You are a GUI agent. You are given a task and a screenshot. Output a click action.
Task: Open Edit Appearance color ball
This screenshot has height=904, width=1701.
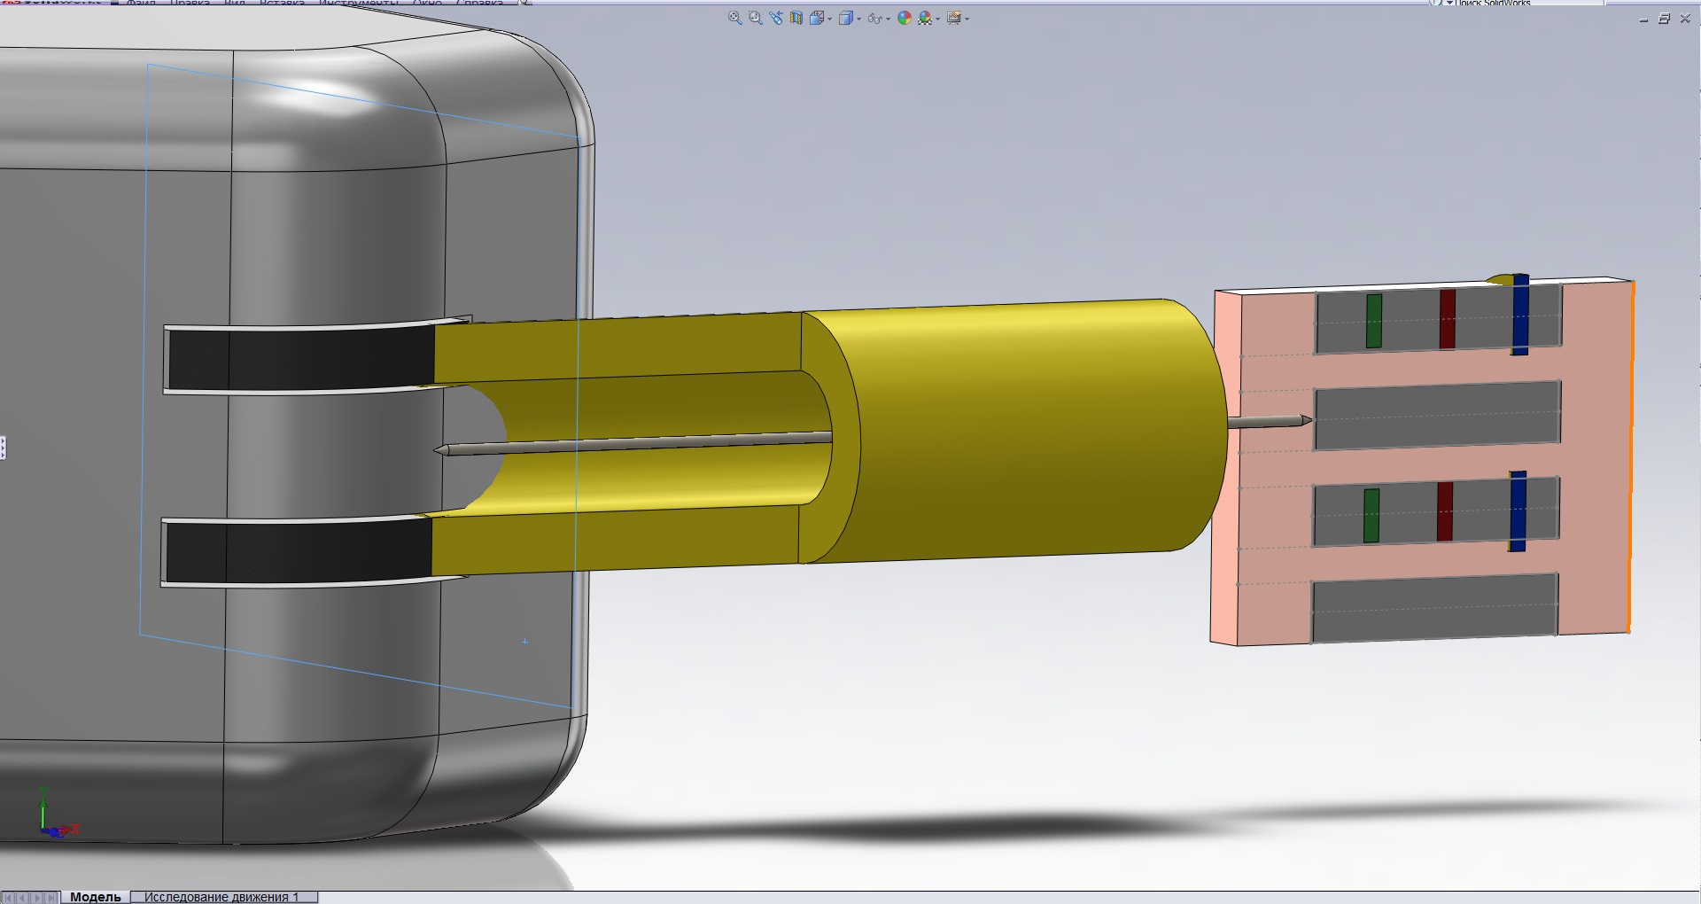[x=904, y=18]
